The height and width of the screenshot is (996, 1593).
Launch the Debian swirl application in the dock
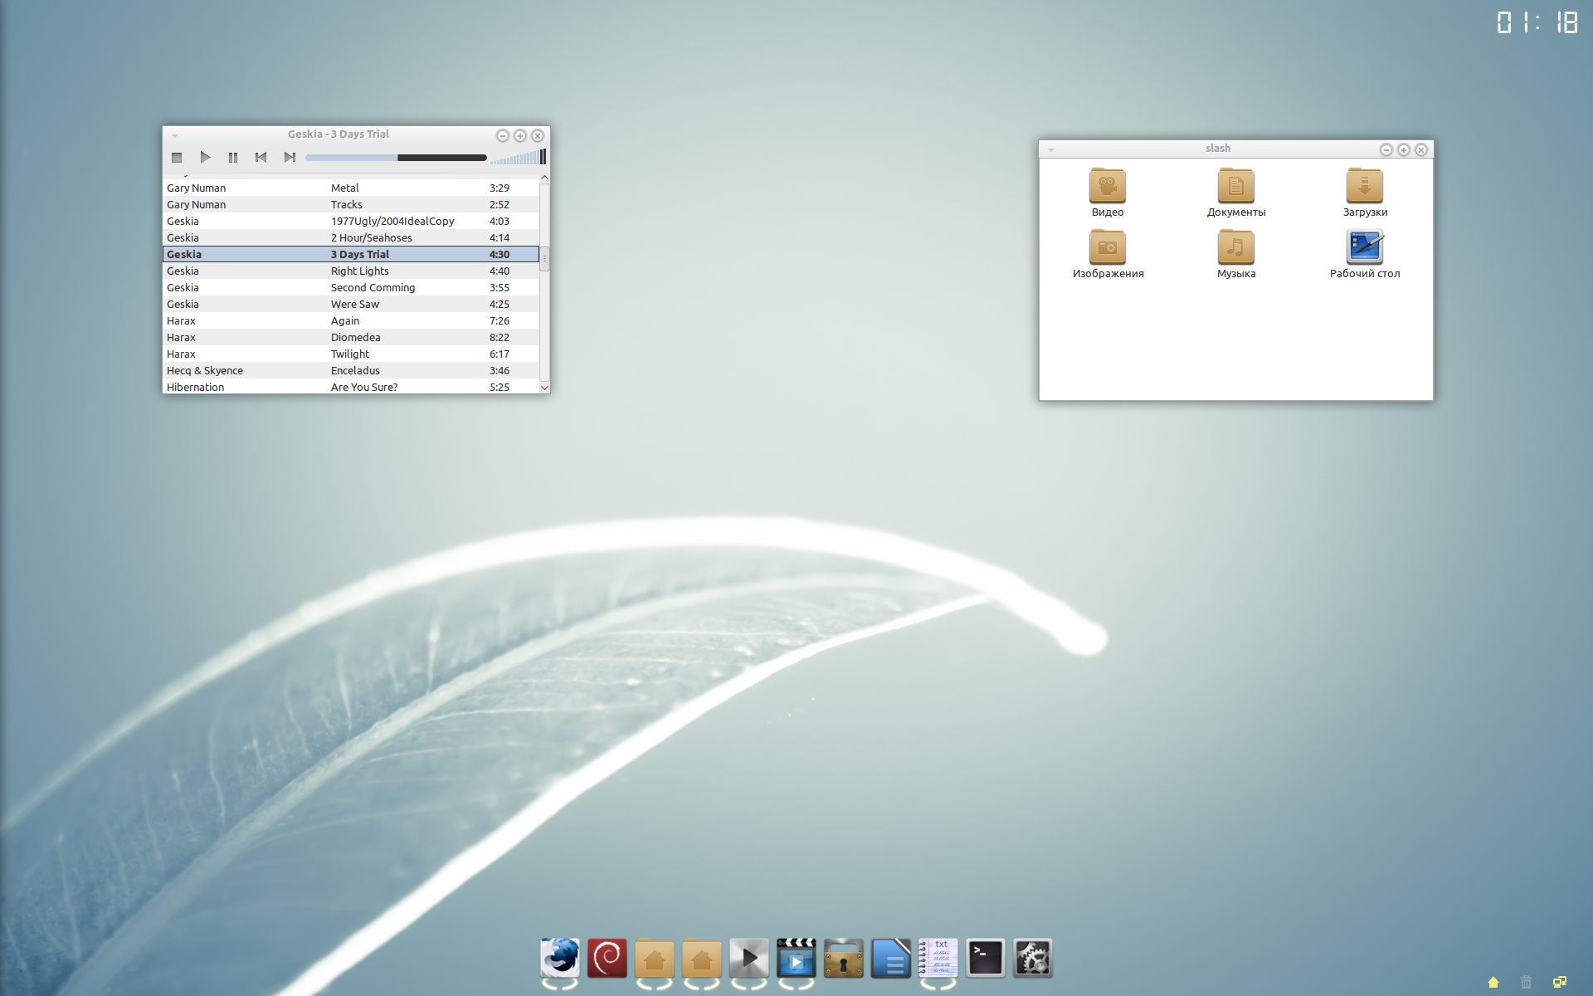coord(607,959)
